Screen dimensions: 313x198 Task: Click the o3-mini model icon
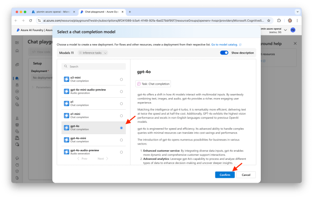tap(67, 79)
